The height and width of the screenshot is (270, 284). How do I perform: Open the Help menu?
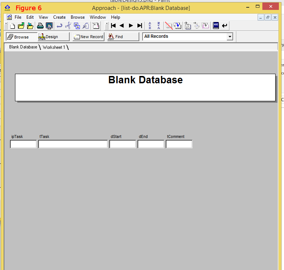click(x=115, y=17)
